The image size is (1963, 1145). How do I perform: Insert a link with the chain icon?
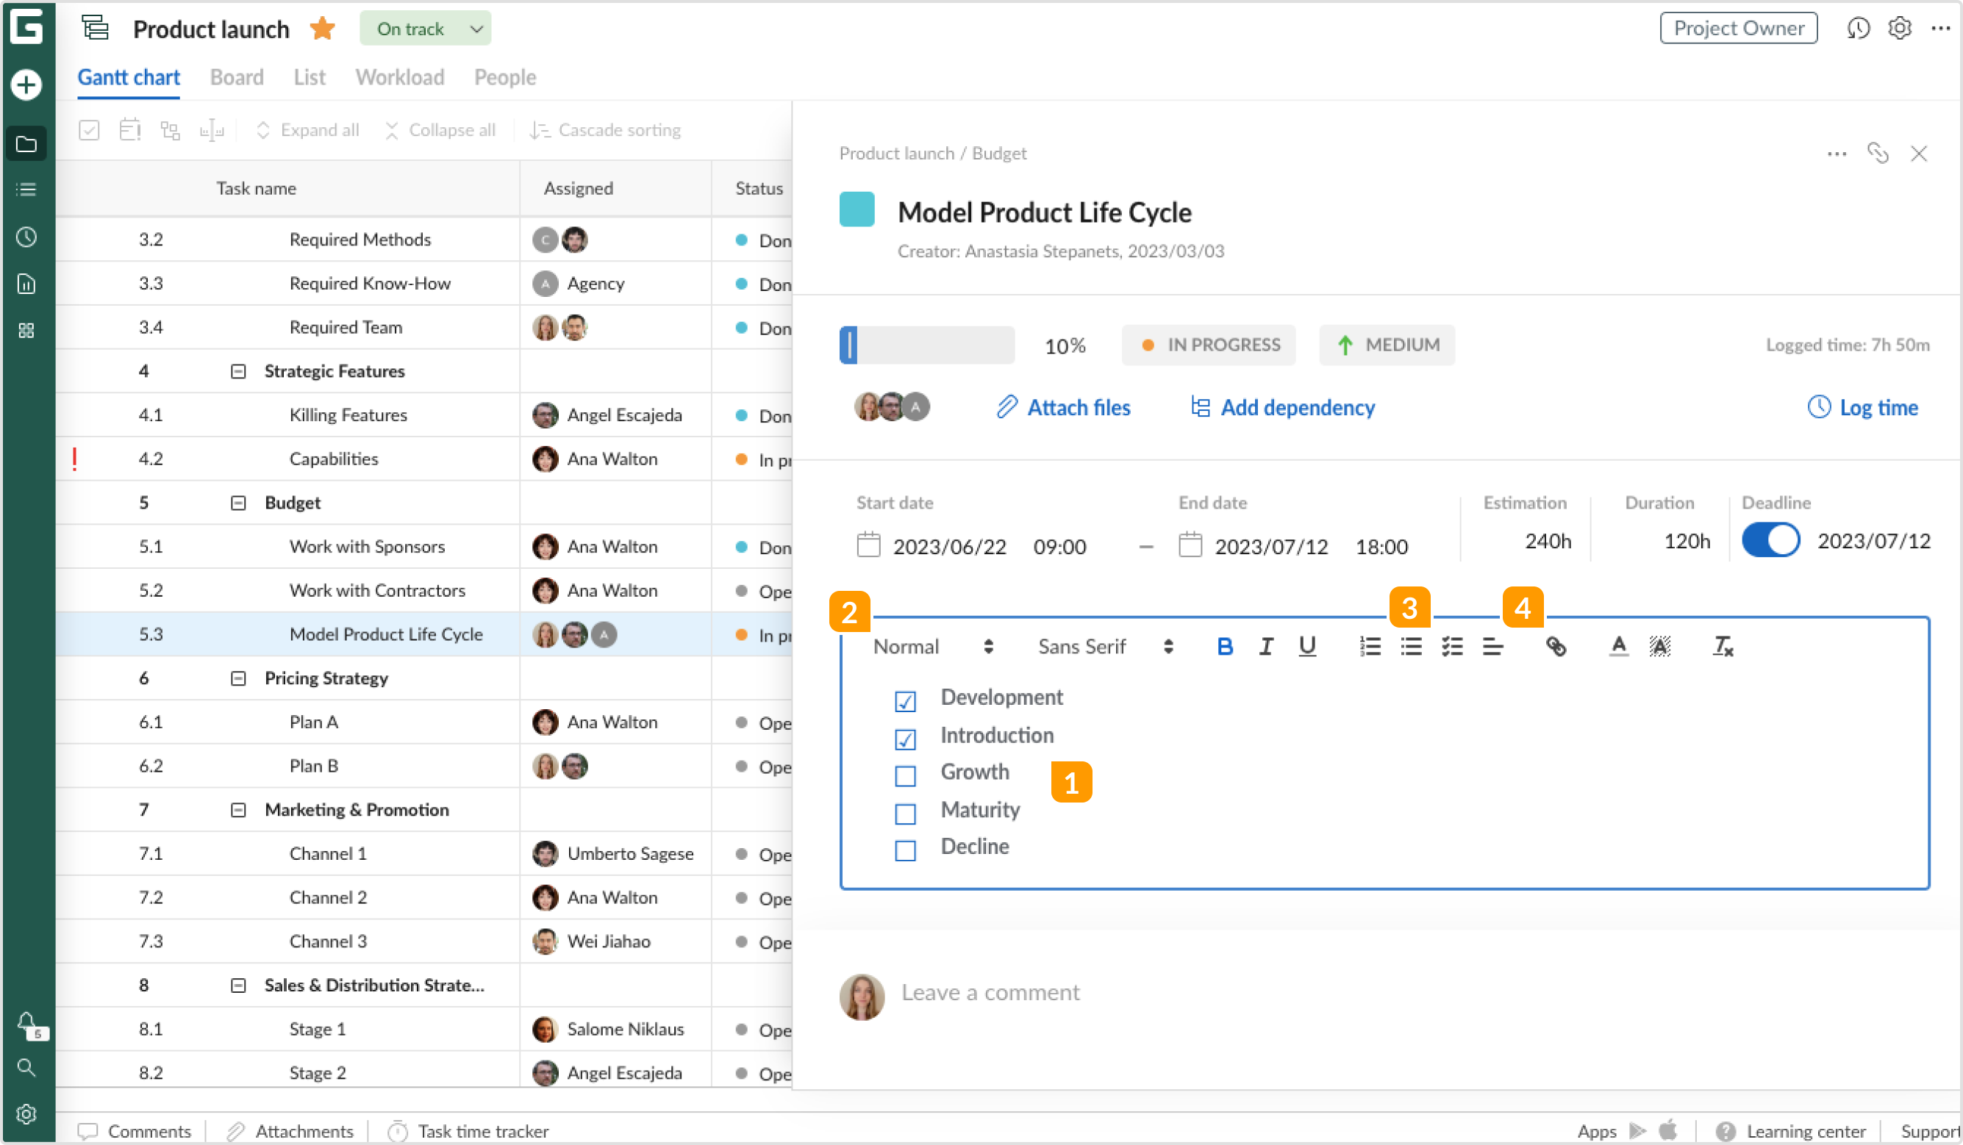(x=1556, y=647)
